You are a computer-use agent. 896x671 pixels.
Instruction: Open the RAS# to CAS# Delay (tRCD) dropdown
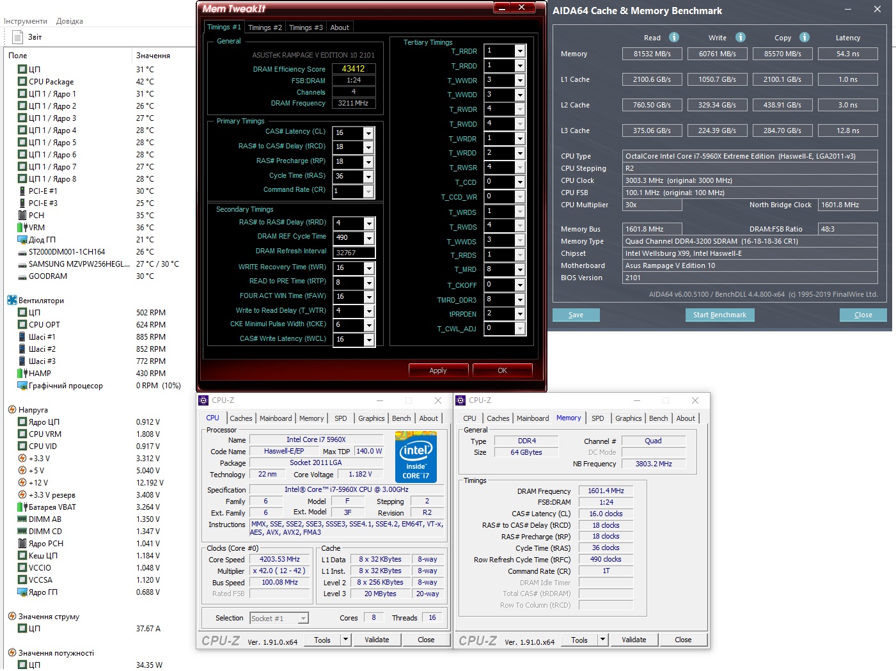[x=368, y=147]
